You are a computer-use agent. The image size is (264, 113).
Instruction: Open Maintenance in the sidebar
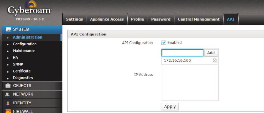coord(24,51)
